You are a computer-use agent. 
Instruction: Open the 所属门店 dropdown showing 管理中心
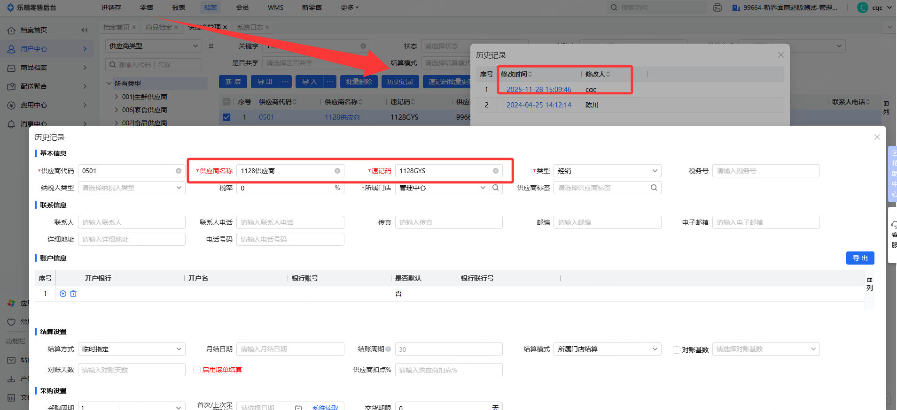442,188
